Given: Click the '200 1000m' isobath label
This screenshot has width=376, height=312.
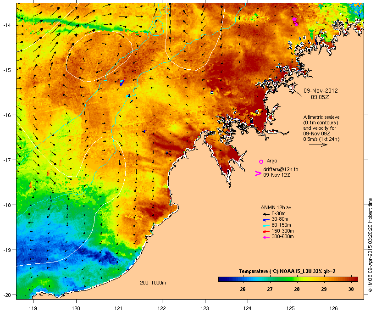Looking at the screenshot, I should click(153, 283).
